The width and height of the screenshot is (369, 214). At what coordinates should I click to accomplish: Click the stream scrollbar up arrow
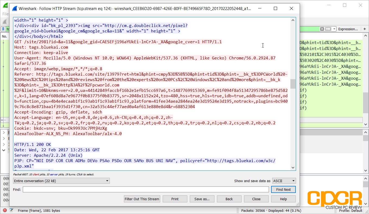(293, 20)
